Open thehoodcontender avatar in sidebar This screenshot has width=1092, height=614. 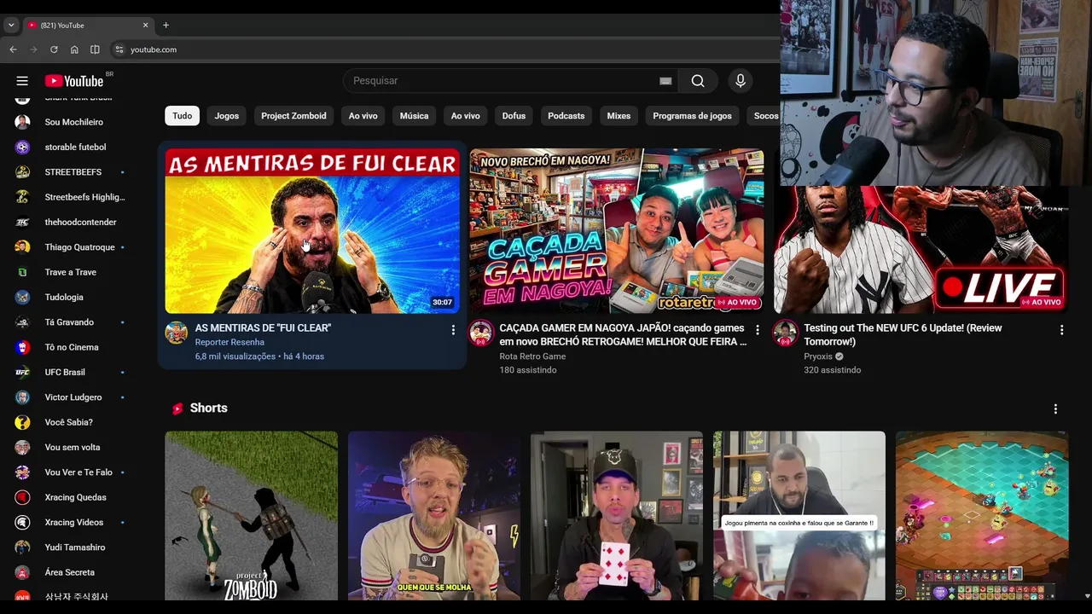click(x=22, y=222)
